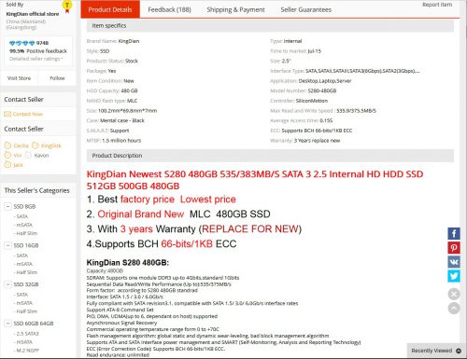
Task: Collapse the SSD 60GB 64GB category
Action: pyautogui.click(x=7, y=324)
